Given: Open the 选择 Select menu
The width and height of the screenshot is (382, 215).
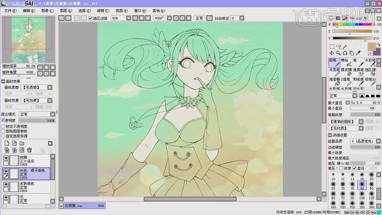Looking at the screenshot, I should (x=84, y=11).
